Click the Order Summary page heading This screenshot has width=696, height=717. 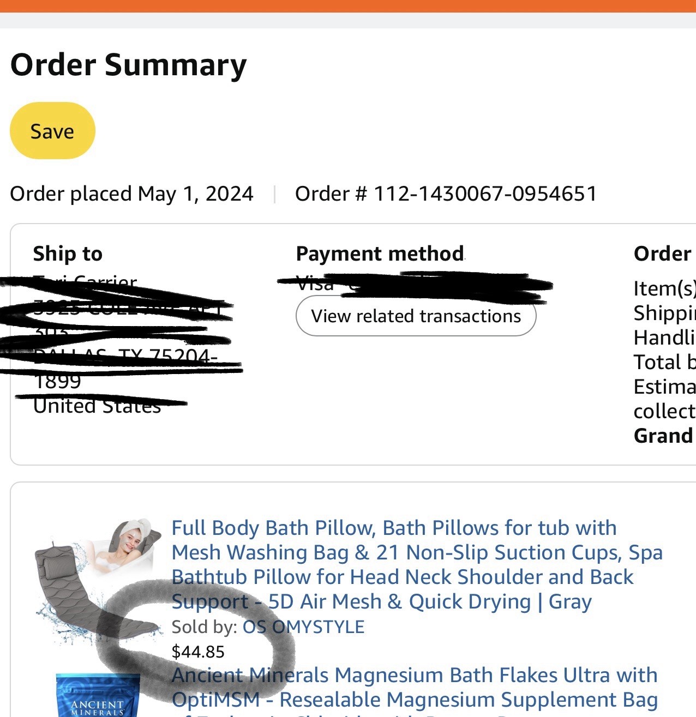point(129,65)
